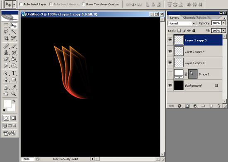Create a new layer

point(211,106)
